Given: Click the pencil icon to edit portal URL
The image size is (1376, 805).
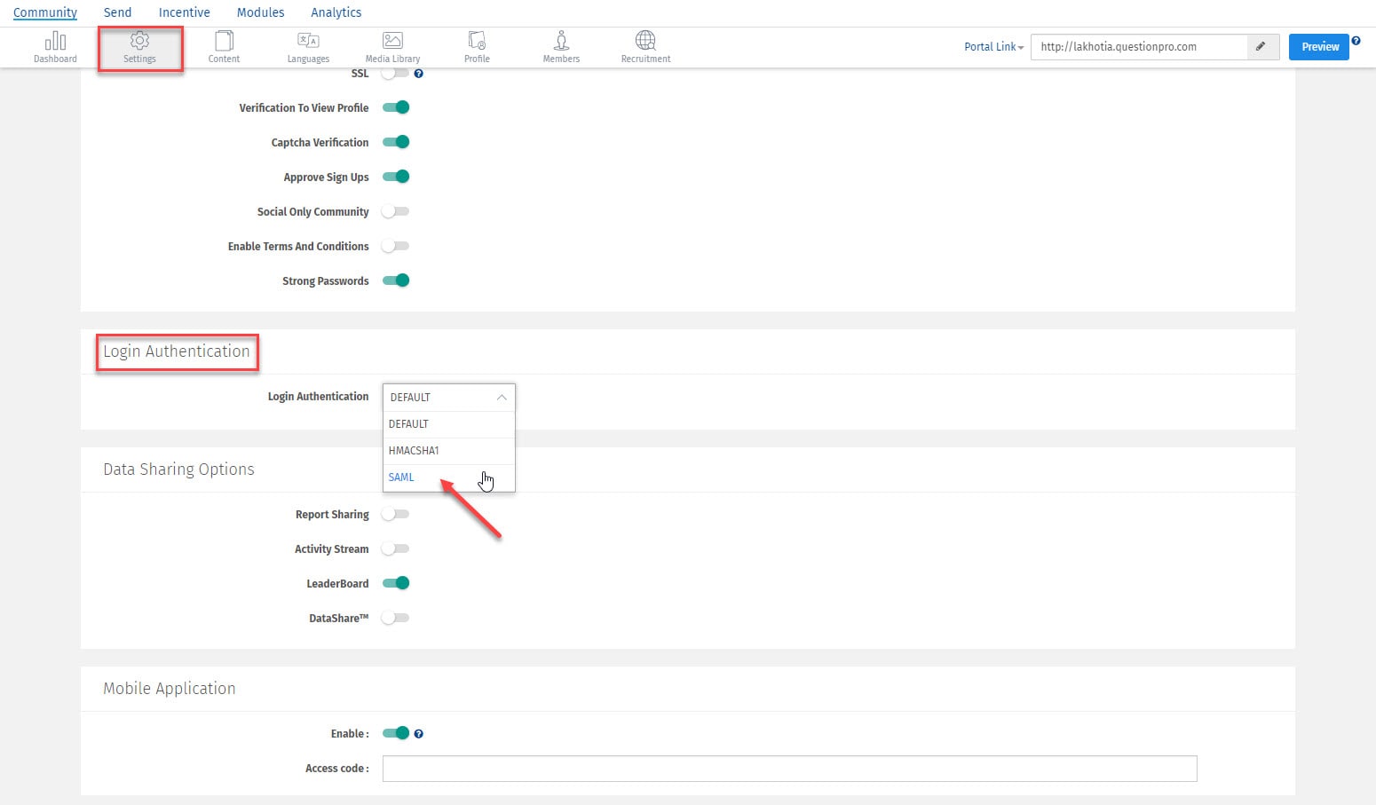Looking at the screenshot, I should click(x=1261, y=47).
